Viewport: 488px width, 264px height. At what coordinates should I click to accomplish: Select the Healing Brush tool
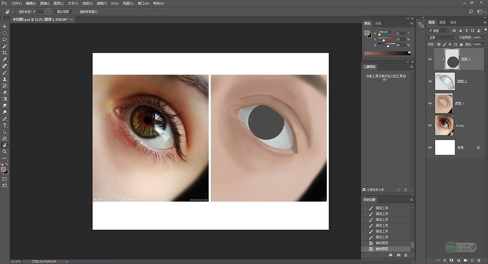click(x=5, y=66)
